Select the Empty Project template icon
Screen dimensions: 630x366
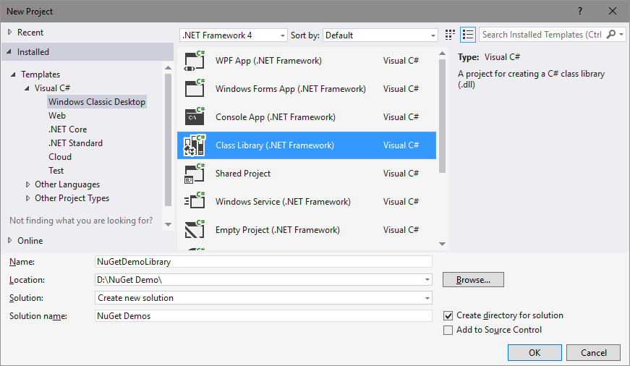coord(195,230)
